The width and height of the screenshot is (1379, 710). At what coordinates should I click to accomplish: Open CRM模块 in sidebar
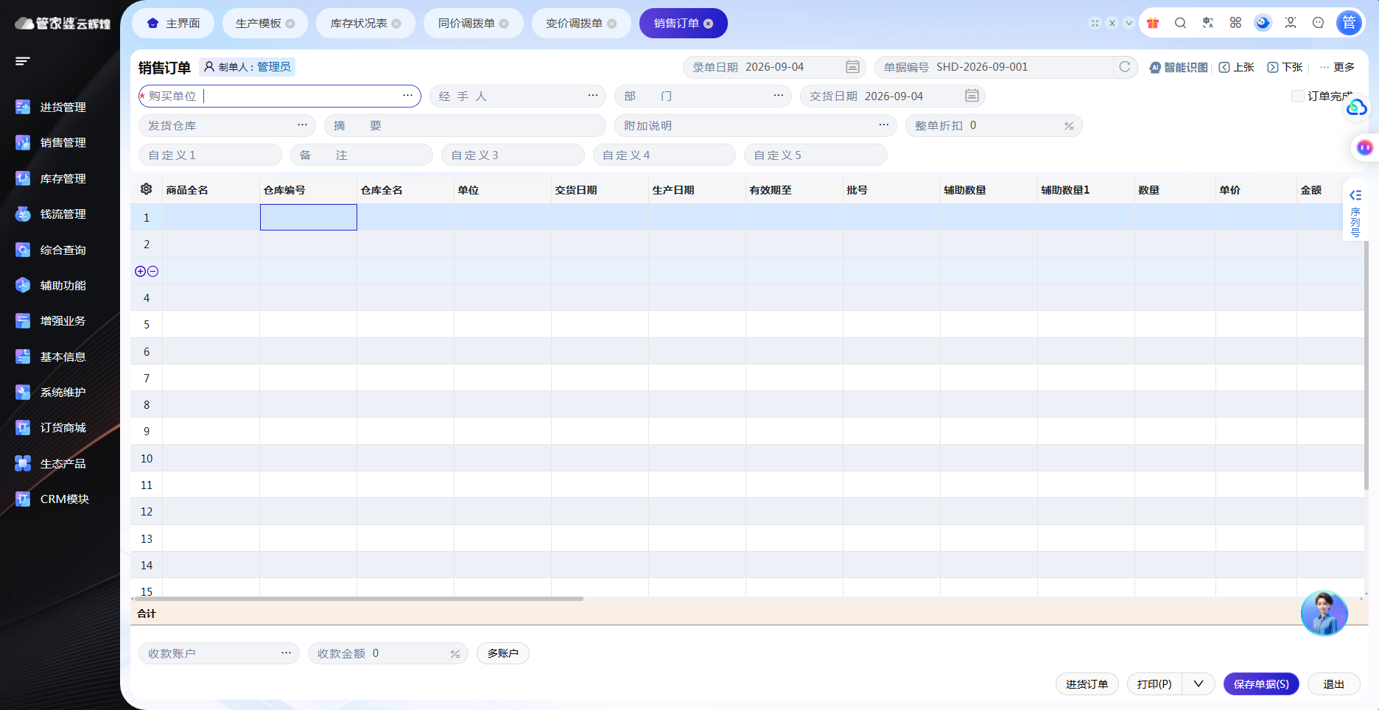[x=52, y=499]
